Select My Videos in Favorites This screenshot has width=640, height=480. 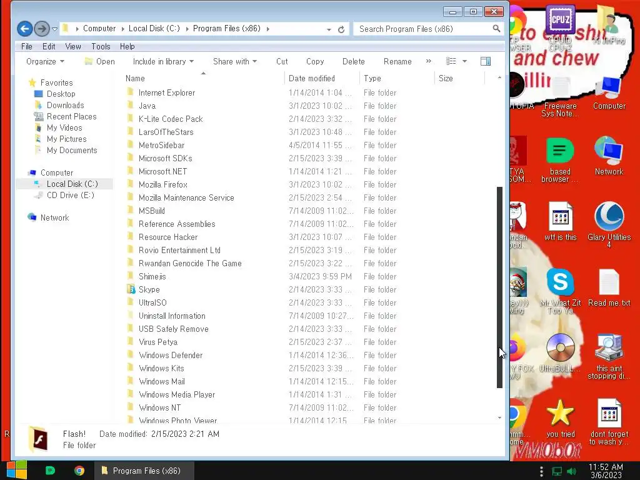(x=64, y=127)
